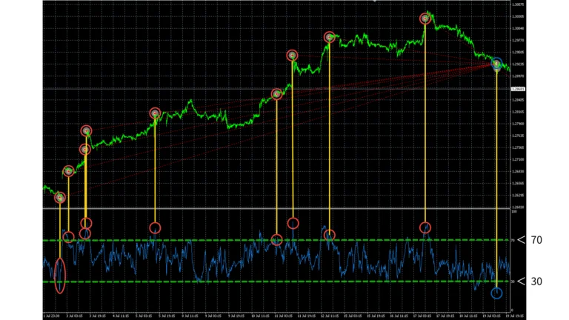
Task: Click the blue circle below RSI 30 line
Action: 496,293
